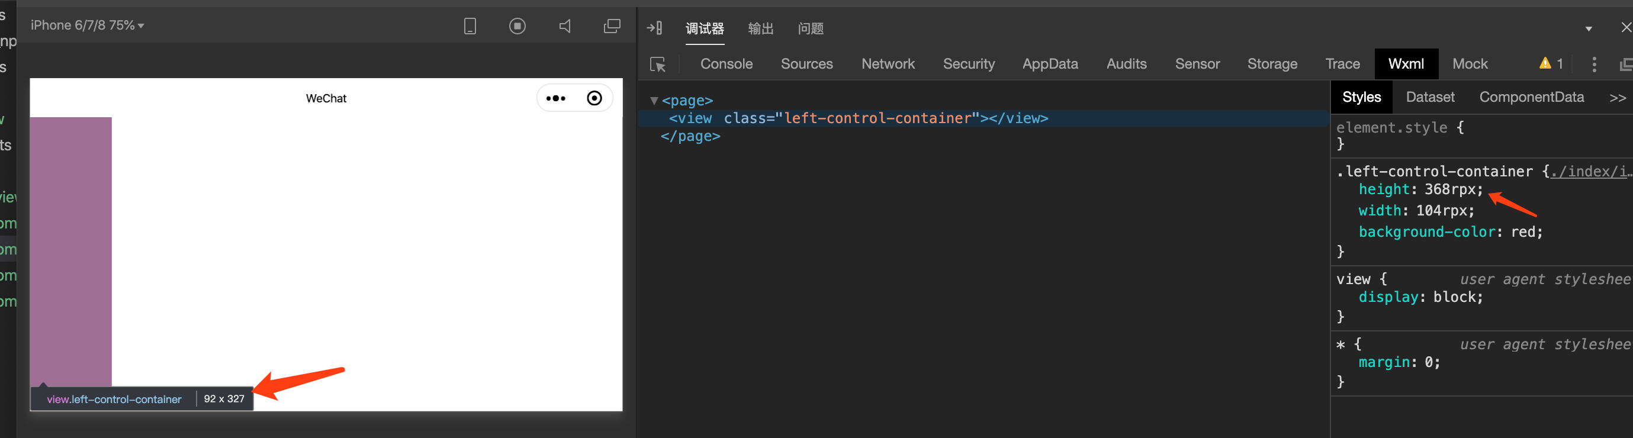This screenshot has height=438, width=1633.
Task: Open the Network tab
Action: click(x=888, y=64)
